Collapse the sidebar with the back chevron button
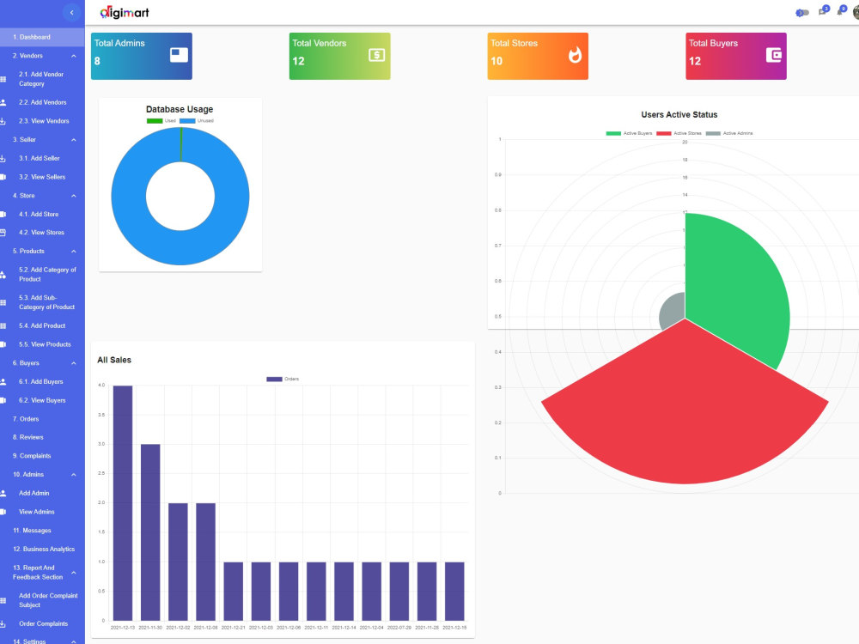The image size is (859, 644). tap(71, 12)
